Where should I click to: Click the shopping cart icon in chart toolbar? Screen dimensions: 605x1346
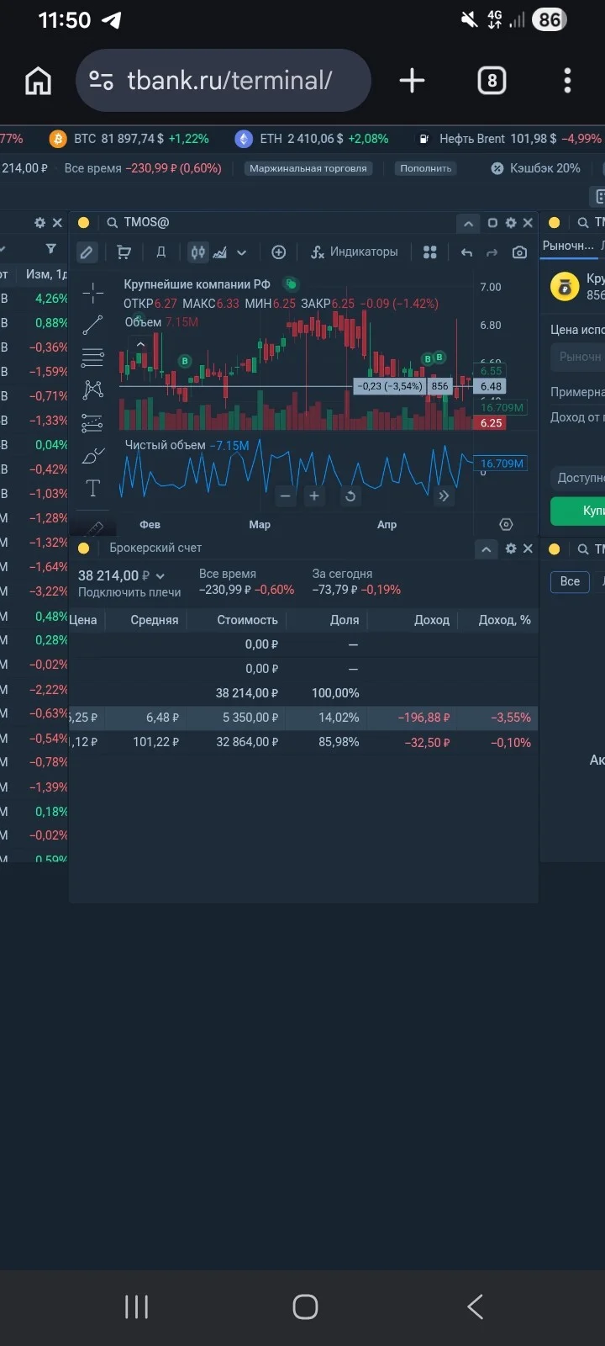(124, 252)
